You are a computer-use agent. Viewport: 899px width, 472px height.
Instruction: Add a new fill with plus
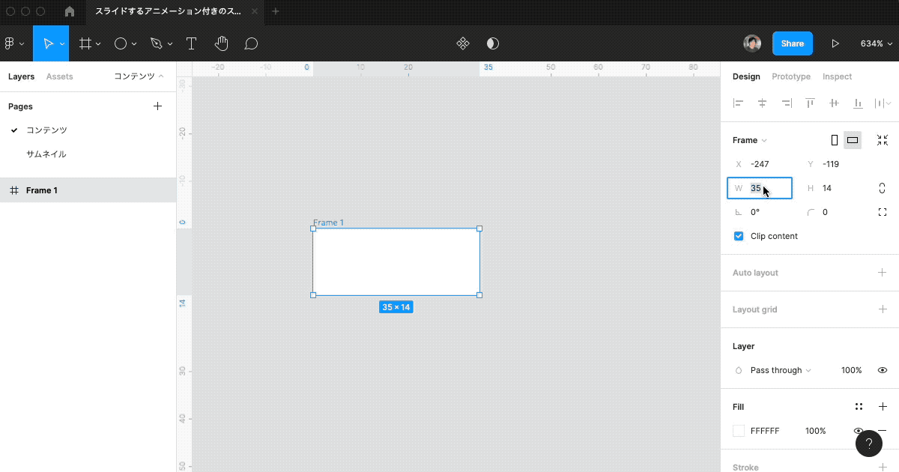883,407
